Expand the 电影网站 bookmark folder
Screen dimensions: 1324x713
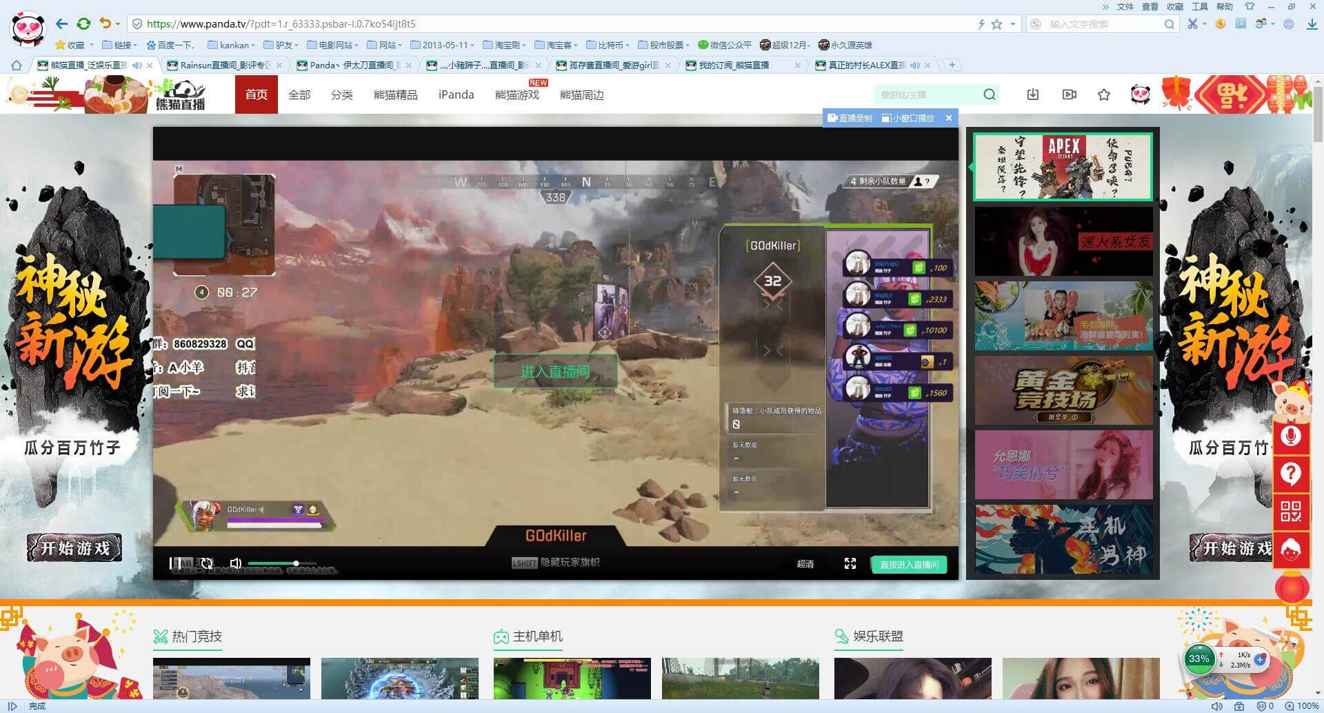pyautogui.click(x=333, y=45)
